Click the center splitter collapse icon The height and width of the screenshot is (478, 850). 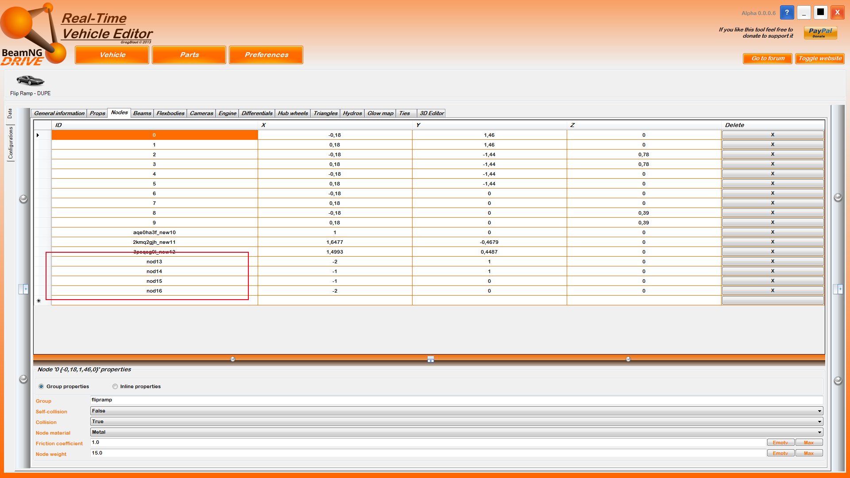coord(430,359)
